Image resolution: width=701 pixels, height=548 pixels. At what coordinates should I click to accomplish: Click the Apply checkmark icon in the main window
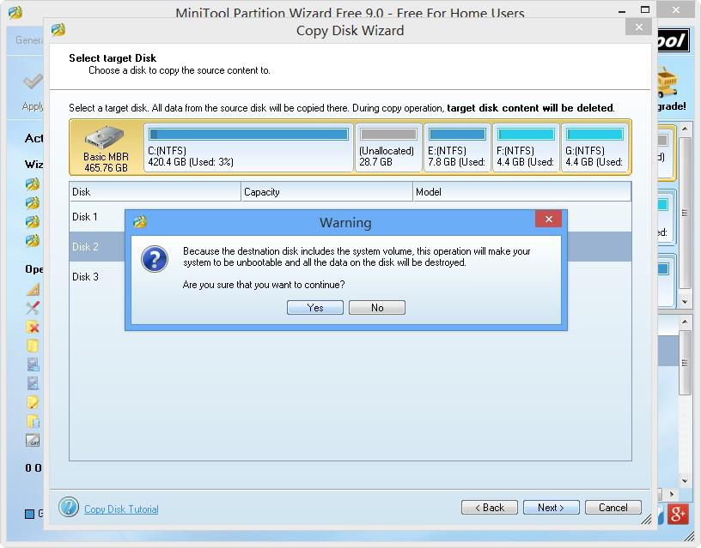[34, 81]
